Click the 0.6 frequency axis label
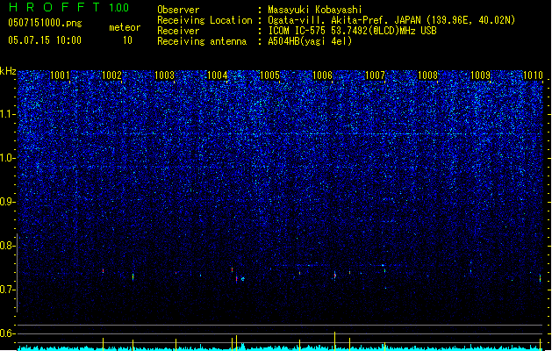The height and width of the screenshot is (351, 552). 8,333
